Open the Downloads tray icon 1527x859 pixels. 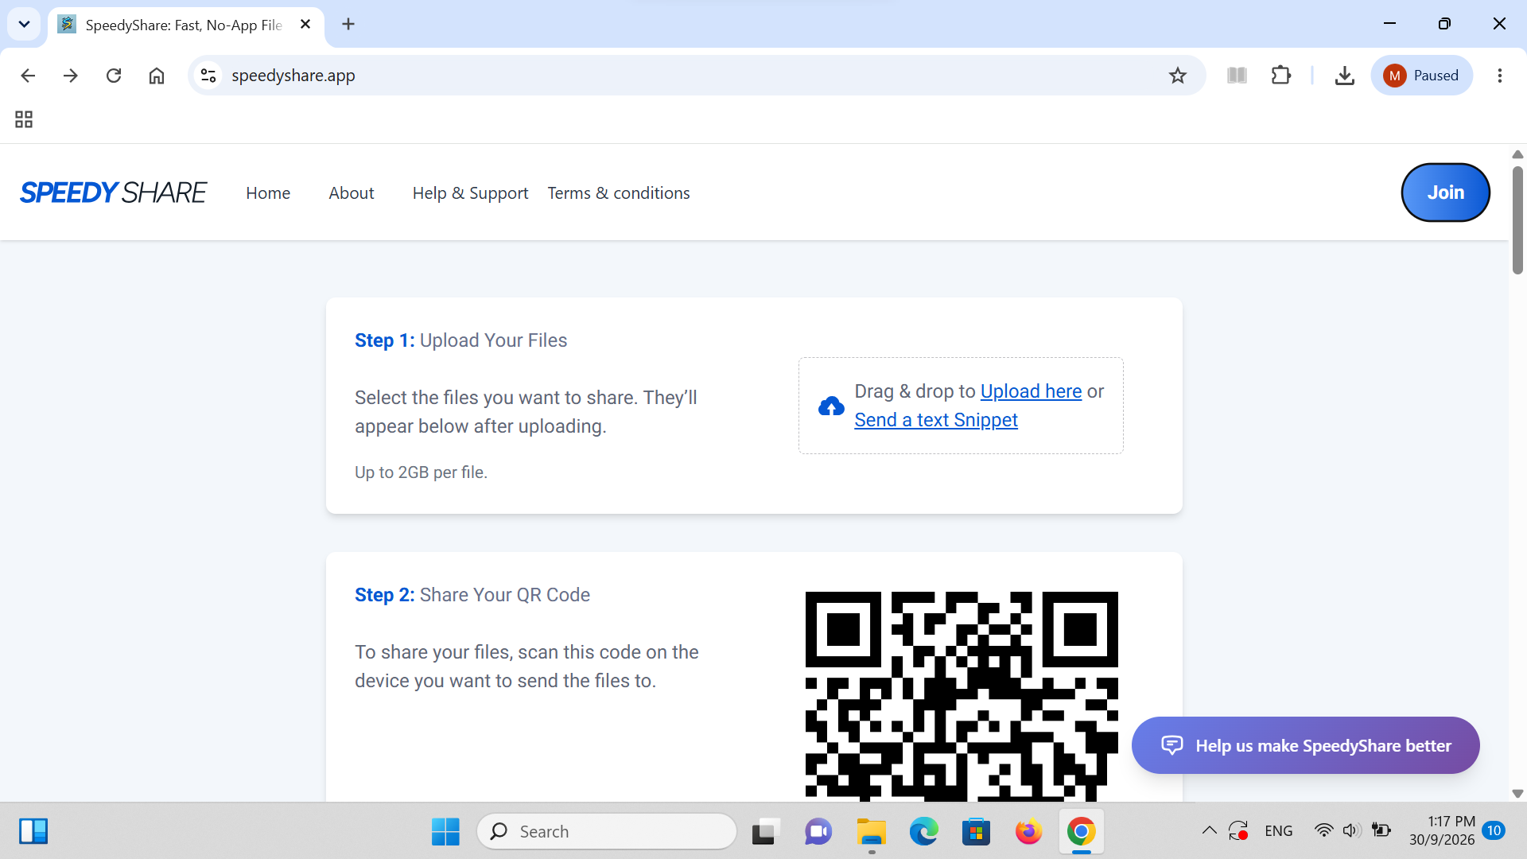[1345, 76]
